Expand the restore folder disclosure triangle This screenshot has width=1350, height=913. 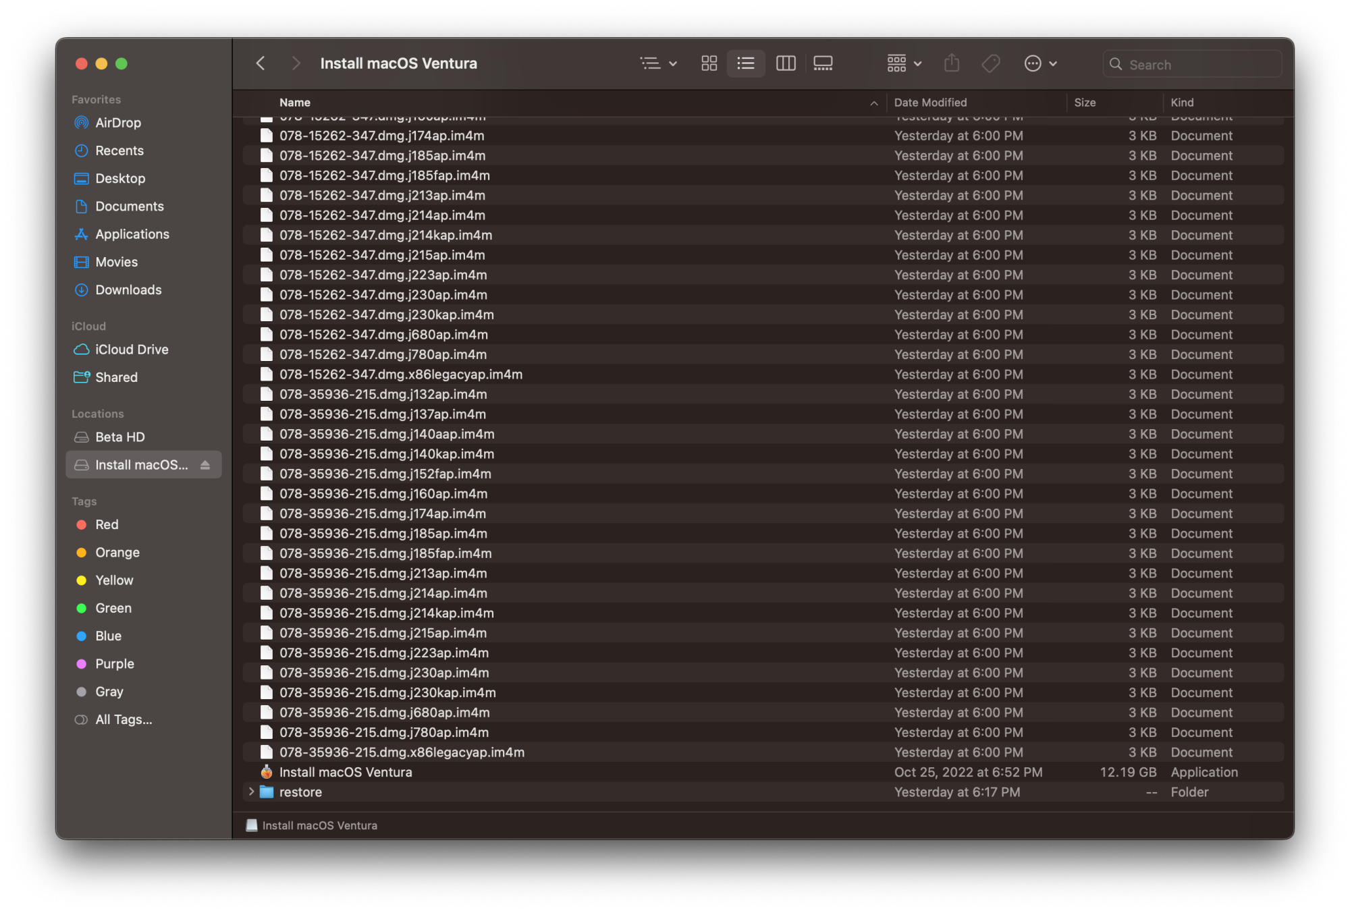coord(251,792)
